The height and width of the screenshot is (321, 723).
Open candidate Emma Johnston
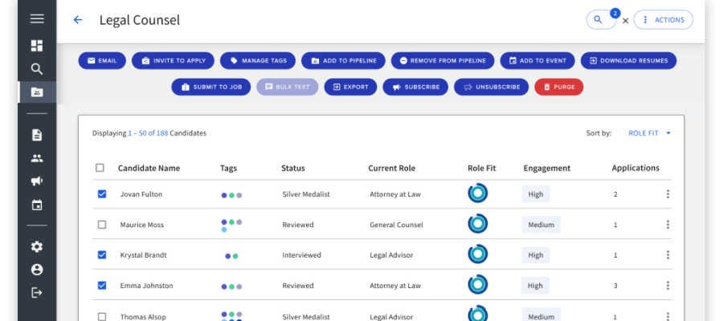(x=147, y=286)
